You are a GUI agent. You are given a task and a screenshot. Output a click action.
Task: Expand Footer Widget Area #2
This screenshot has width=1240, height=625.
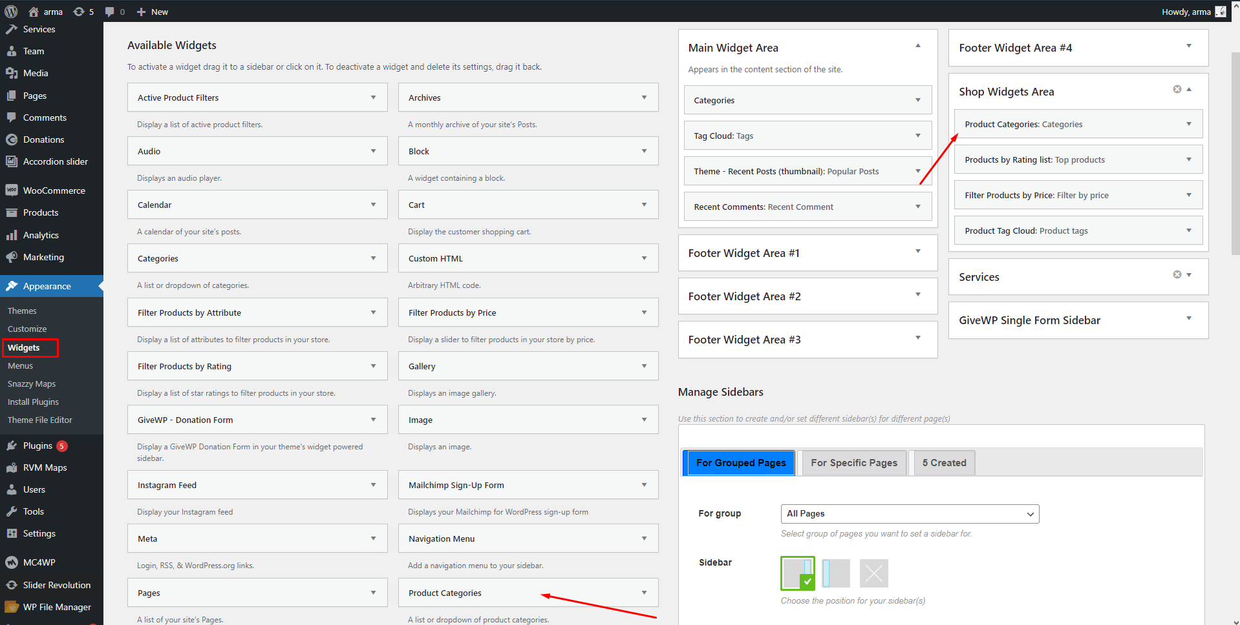(x=918, y=294)
